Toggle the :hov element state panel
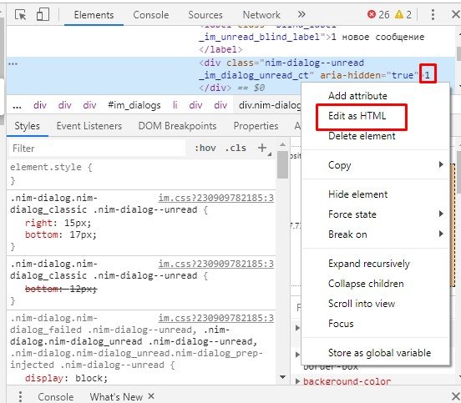The image size is (461, 403). click(205, 148)
